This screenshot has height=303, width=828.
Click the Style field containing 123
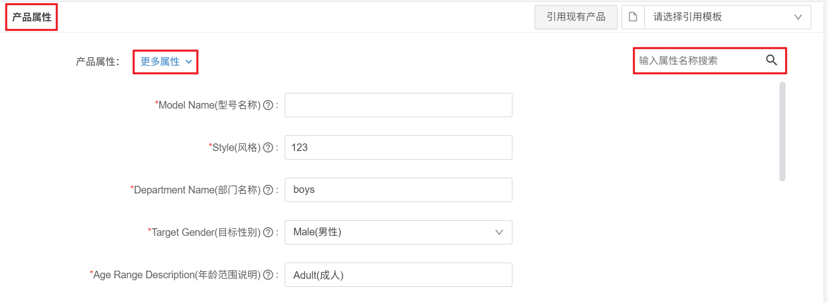[x=398, y=147]
